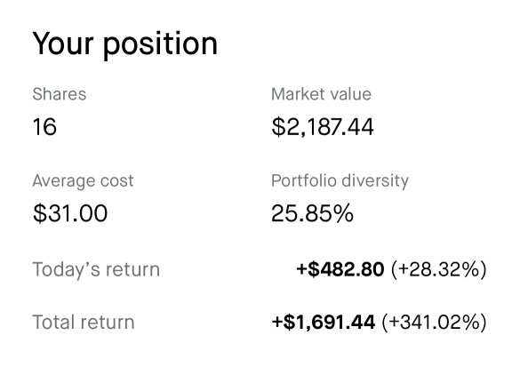Image resolution: width=520 pixels, height=375 pixels.
Task: Click the +$1,691.44 total return amount
Action: 324,323
